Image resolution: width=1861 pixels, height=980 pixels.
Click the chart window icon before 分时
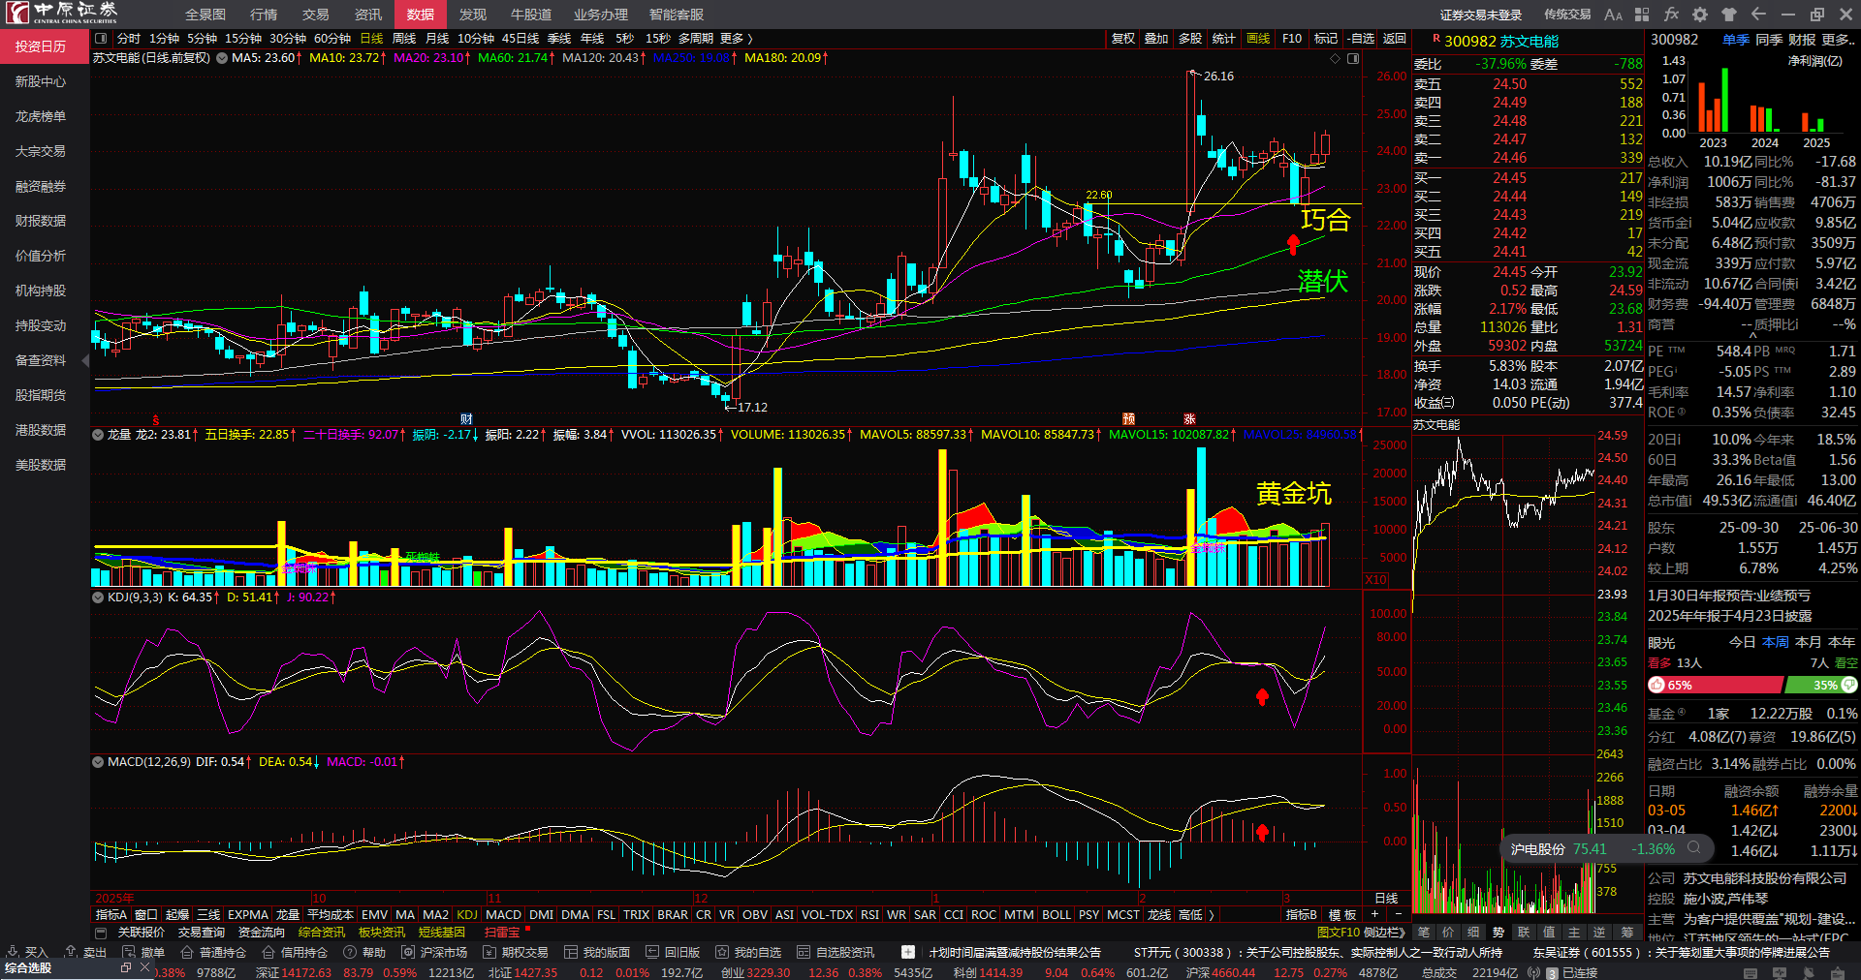pos(101,39)
